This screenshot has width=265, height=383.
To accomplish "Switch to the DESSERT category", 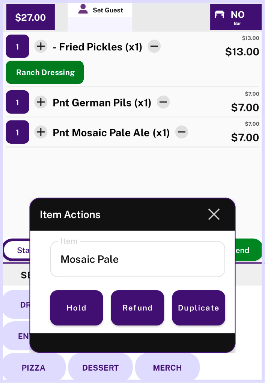I will click(x=100, y=368).
